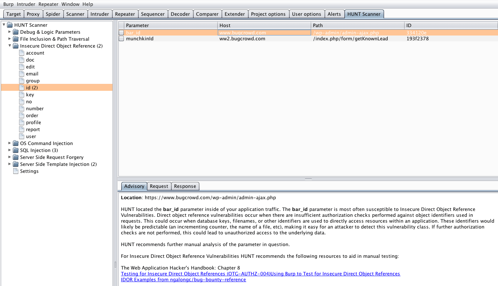Image resolution: width=498 pixels, height=286 pixels.
Task: Tick the checkbox for munchkinId row
Action: [x=121, y=38]
